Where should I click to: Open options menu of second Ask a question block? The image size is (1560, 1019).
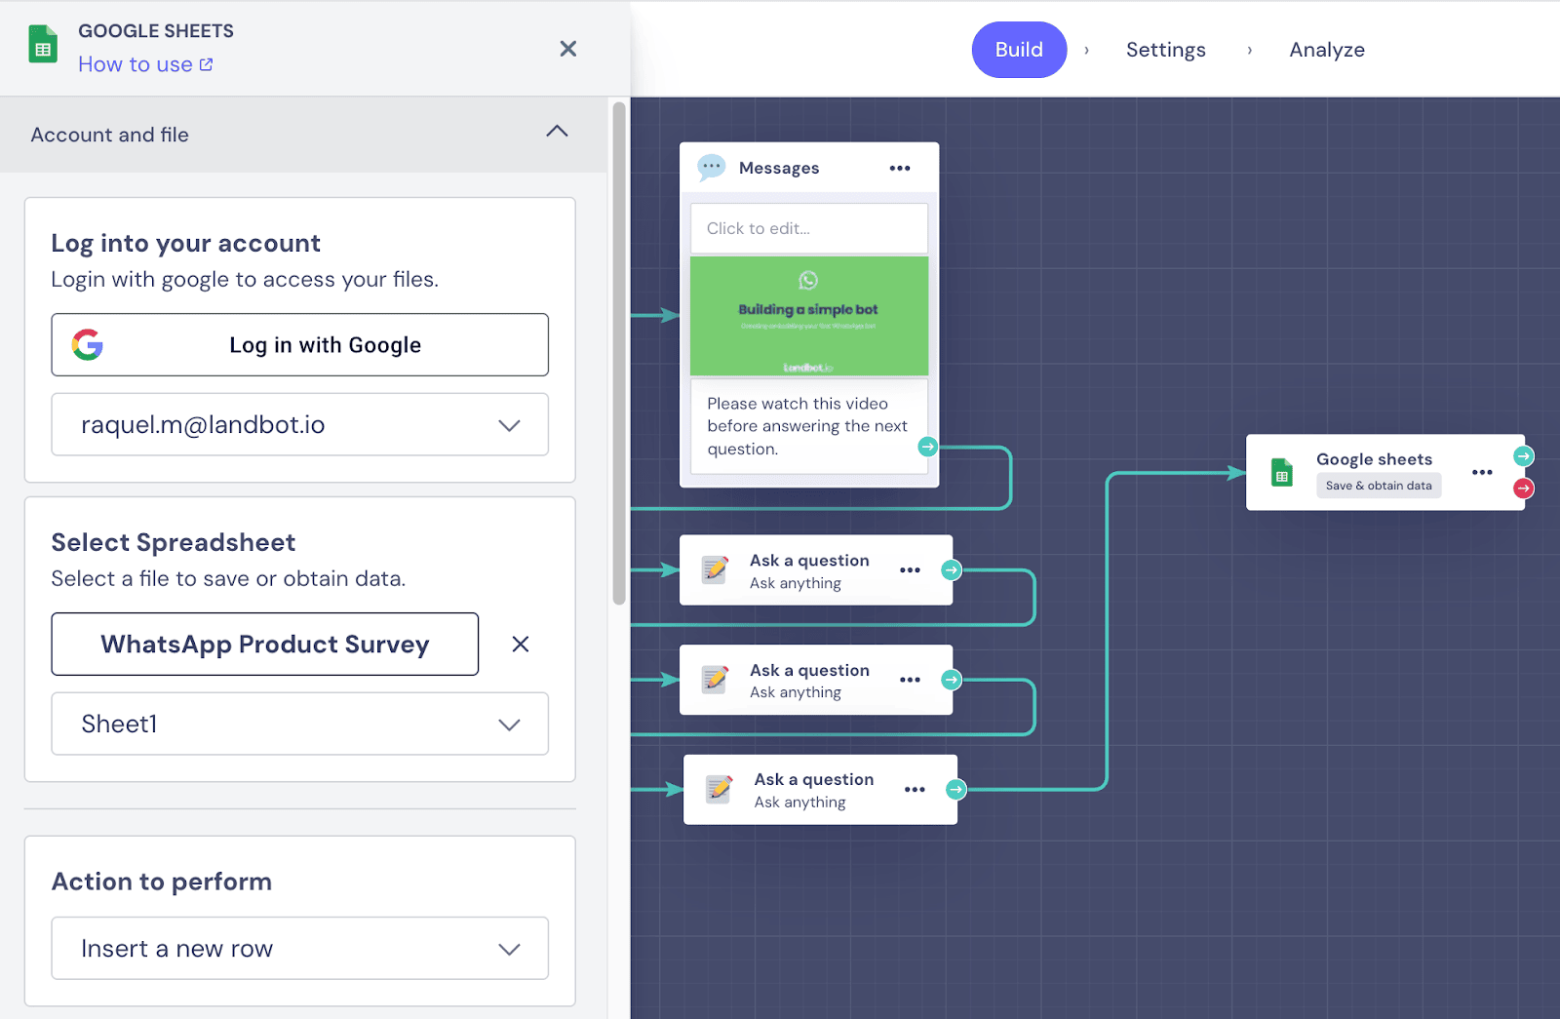[910, 680]
